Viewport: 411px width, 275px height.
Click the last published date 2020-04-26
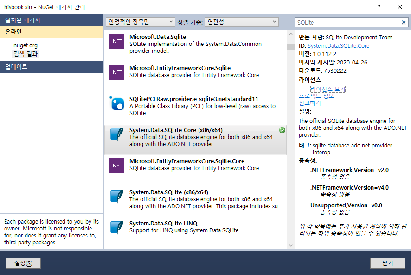(352, 63)
